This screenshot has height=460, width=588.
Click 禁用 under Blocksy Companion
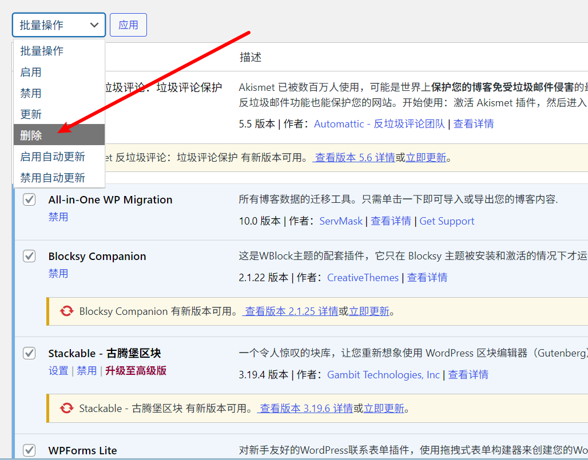58,274
